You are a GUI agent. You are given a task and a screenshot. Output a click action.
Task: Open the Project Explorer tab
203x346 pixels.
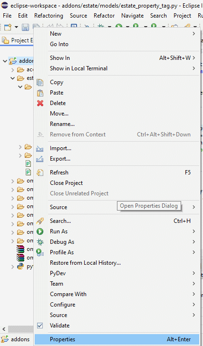pos(18,40)
